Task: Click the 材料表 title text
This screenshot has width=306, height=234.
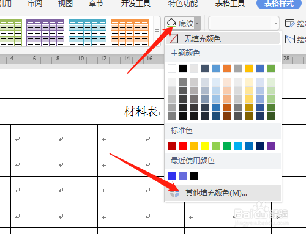Action: [141, 112]
